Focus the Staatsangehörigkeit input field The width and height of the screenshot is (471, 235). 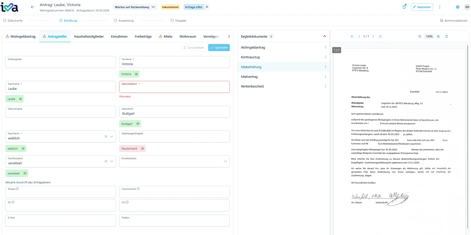pos(174,136)
